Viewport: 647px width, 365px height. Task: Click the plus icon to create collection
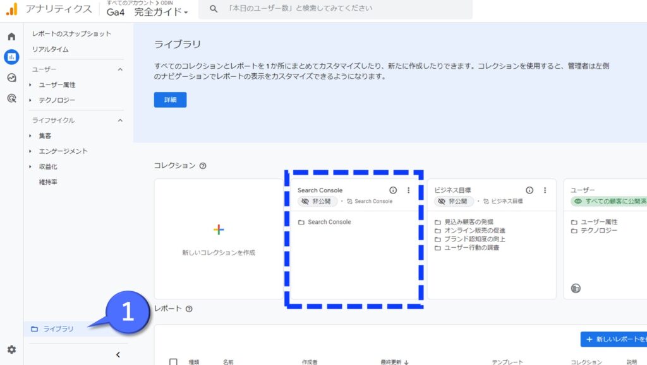tap(219, 229)
